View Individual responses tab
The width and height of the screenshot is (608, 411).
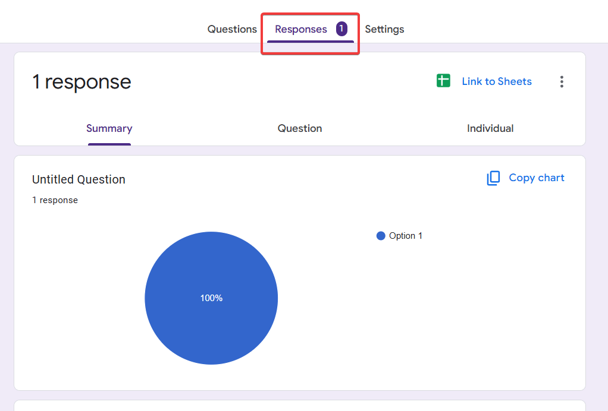click(x=490, y=128)
